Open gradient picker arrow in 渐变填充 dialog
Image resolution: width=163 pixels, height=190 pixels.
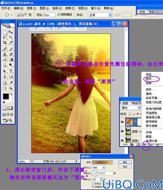coord(112,162)
